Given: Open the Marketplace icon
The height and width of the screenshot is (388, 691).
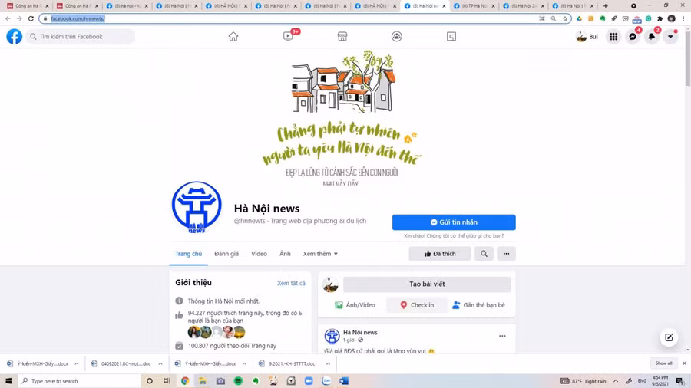Looking at the screenshot, I should click(x=342, y=37).
